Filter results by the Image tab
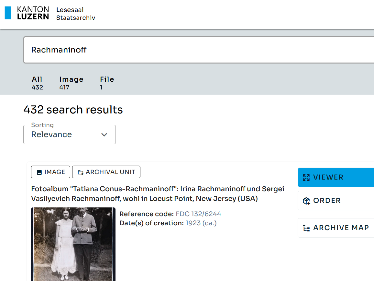 pos(71,83)
